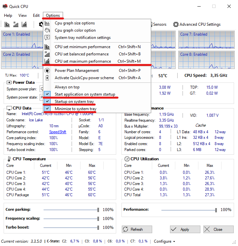The image size is (238, 246).
Task: Click the paint bucket graph color icon
Action: pos(47,30)
